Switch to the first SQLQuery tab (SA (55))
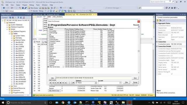 click(x=46, y=15)
